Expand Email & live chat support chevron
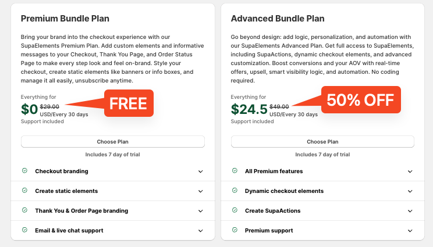 (x=200, y=231)
